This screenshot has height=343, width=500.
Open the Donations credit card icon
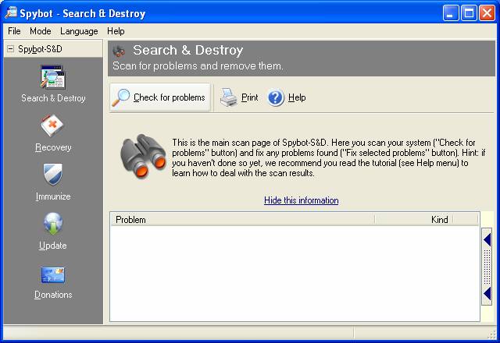(x=52, y=275)
